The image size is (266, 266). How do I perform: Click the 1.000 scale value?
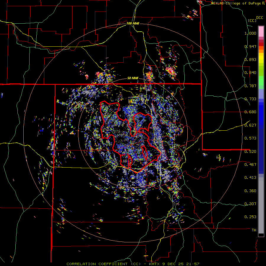pos(250,33)
